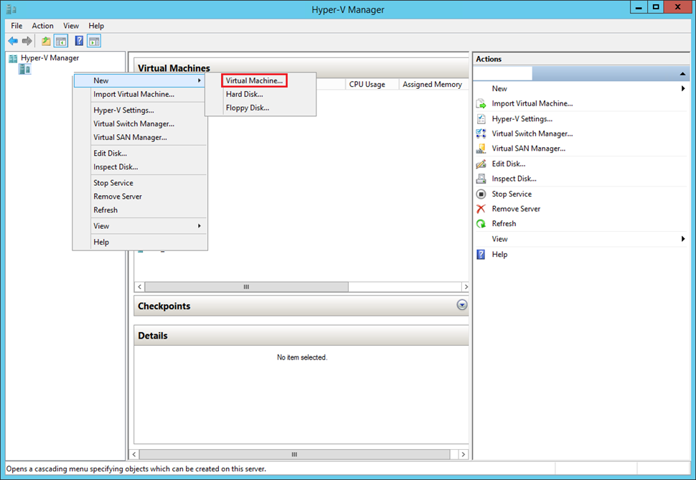696x480 pixels.
Task: Click Remove Server in Actions pane
Action: click(x=516, y=209)
